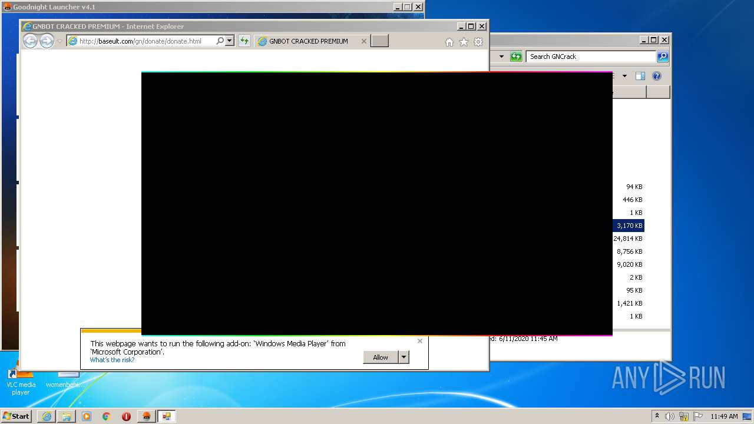The image size is (754, 424).
Task: Open the Action Center flag icon
Action: click(698, 416)
